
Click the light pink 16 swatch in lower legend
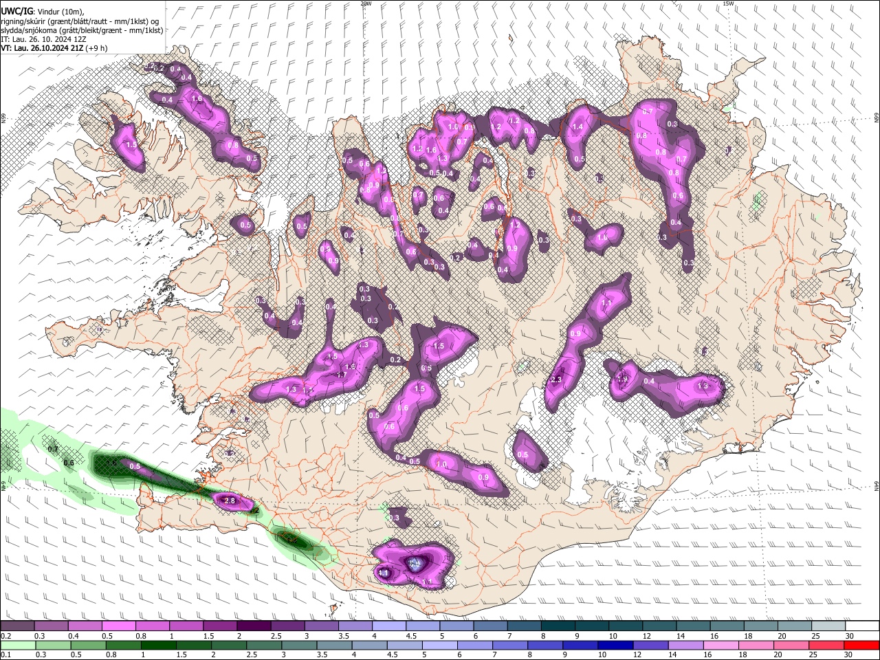click(720, 645)
